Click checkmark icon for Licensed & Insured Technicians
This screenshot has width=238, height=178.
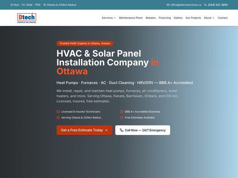click(58, 111)
